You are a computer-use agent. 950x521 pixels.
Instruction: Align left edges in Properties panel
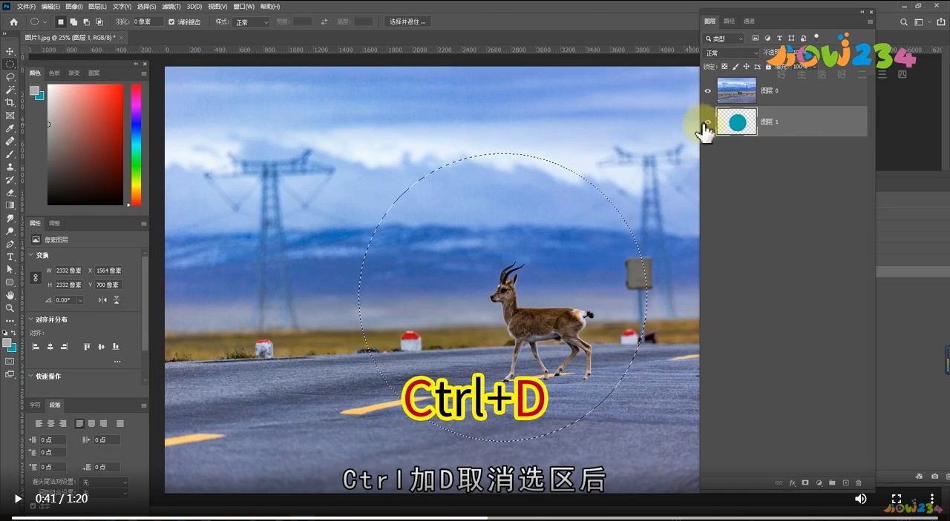click(36, 346)
